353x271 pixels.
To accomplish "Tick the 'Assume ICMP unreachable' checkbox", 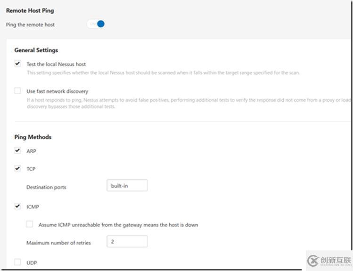I will point(30,224).
